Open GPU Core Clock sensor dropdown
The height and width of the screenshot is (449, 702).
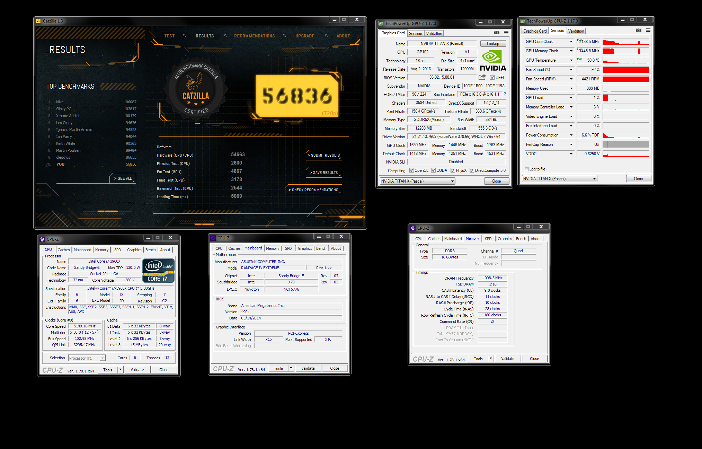coord(571,42)
